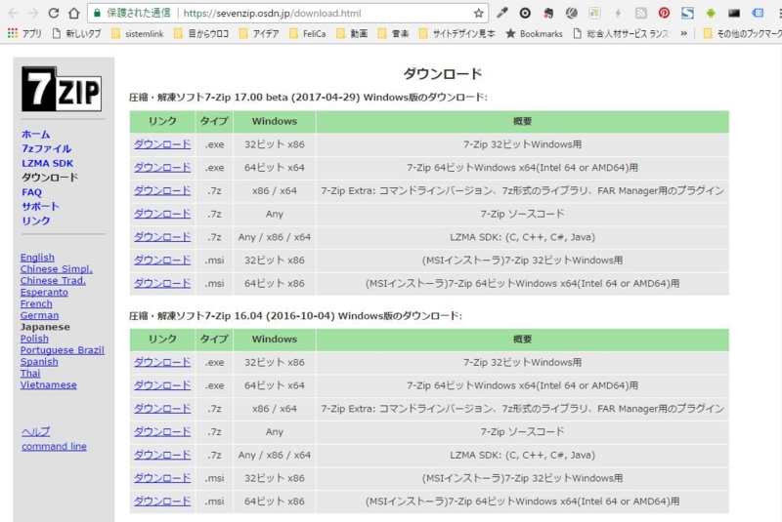The image size is (782, 522).
Task: Click the browser back arrow
Action: pyautogui.click(x=14, y=14)
